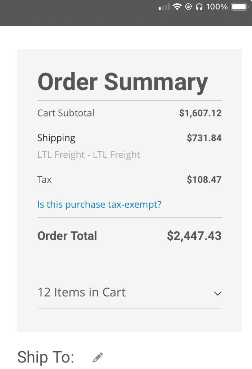
Task: Tap the battery icon in status bar
Action: [x=240, y=6]
